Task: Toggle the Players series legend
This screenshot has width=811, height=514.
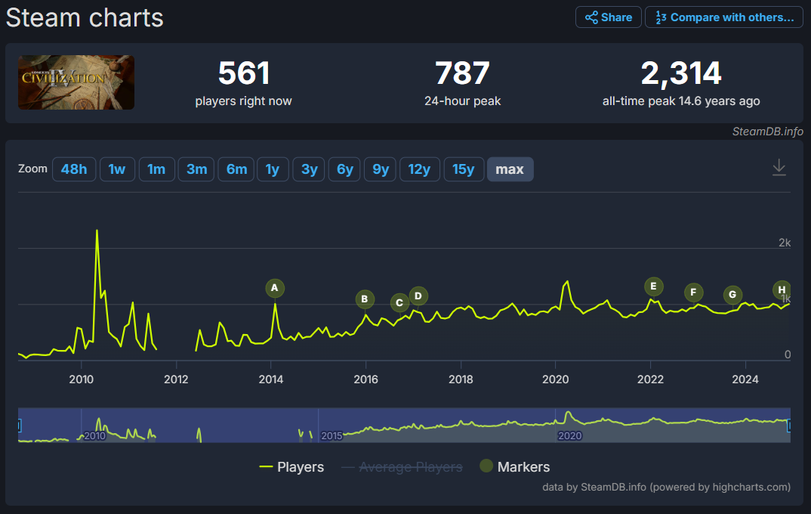Action: click(x=291, y=467)
